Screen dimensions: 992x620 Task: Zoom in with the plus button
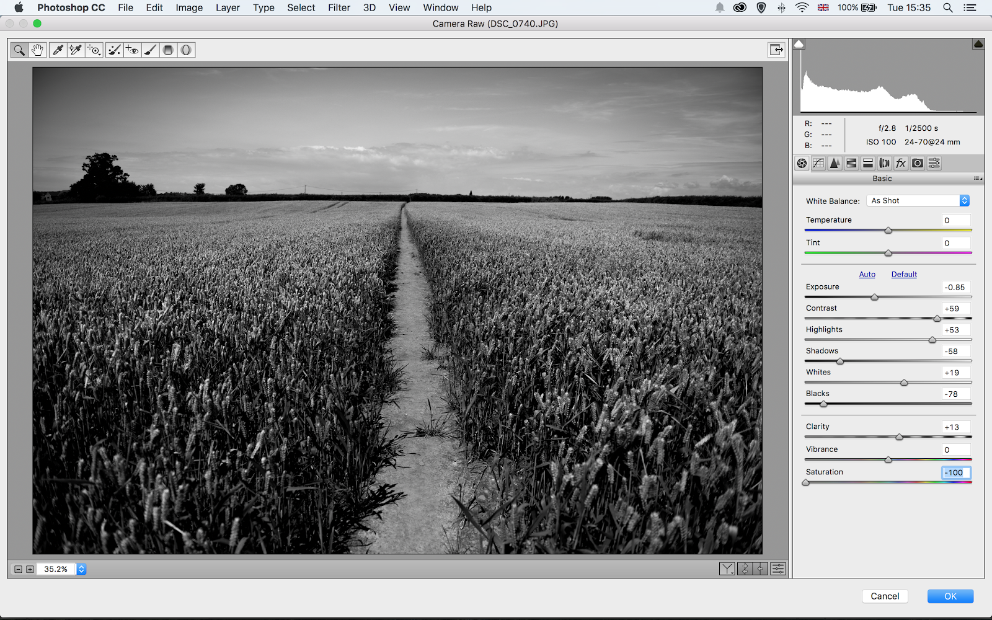30,569
